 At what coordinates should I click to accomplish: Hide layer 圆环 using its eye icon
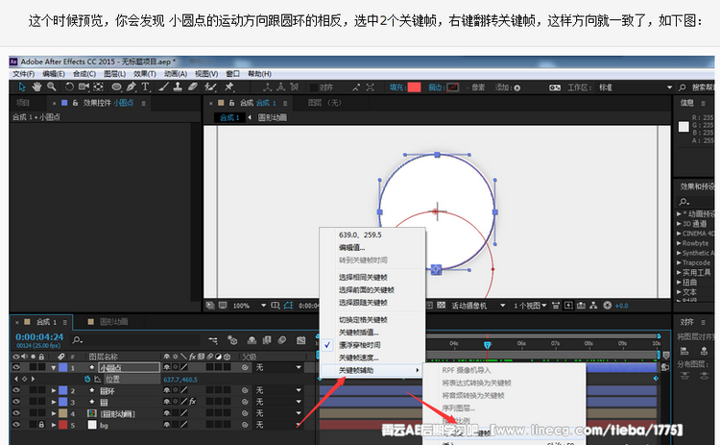tap(16, 390)
